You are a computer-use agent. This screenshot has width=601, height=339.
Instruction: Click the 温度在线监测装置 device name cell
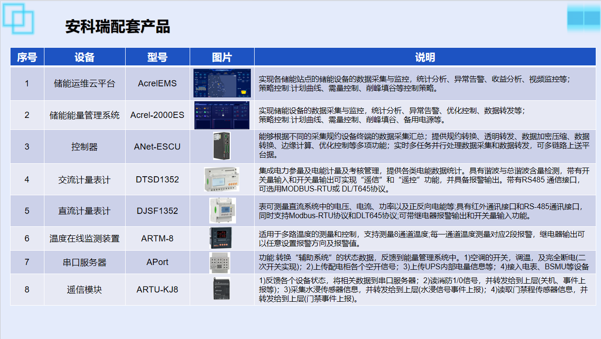click(85, 238)
